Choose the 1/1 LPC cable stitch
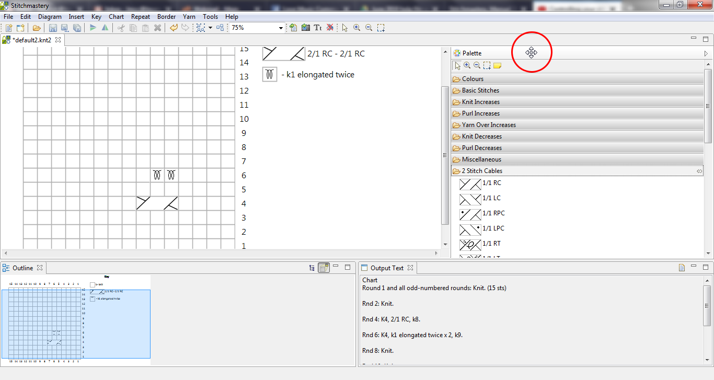 tap(480, 229)
